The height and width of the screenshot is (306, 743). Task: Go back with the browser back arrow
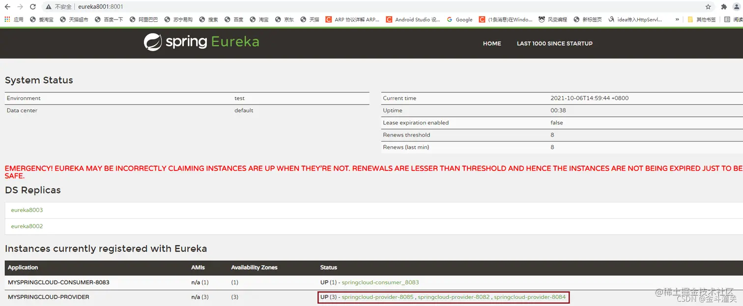click(x=7, y=7)
